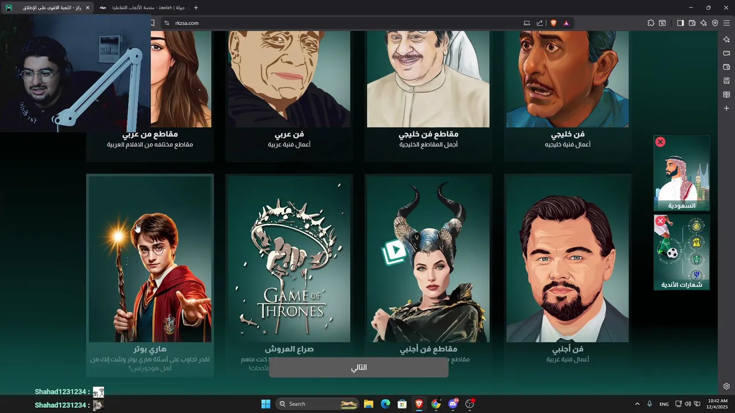
Task: Click the صراع العروش title text
Action: (289, 349)
